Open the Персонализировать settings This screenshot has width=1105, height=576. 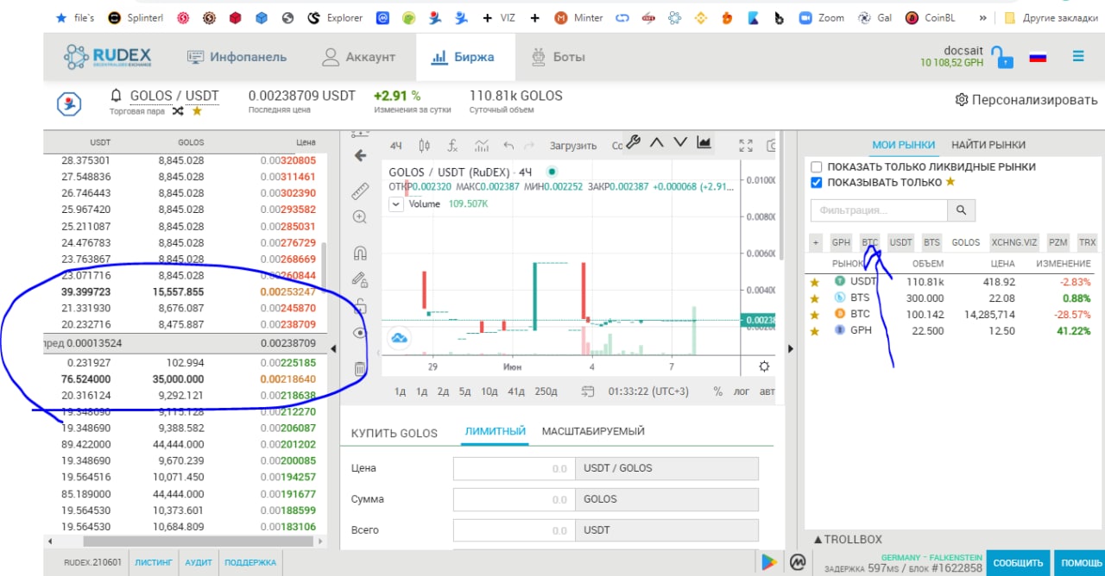tap(1026, 100)
